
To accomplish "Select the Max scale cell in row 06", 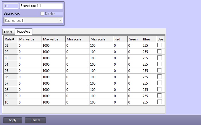I will [x=101, y=77].
